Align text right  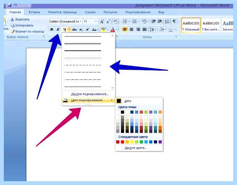(138, 29)
